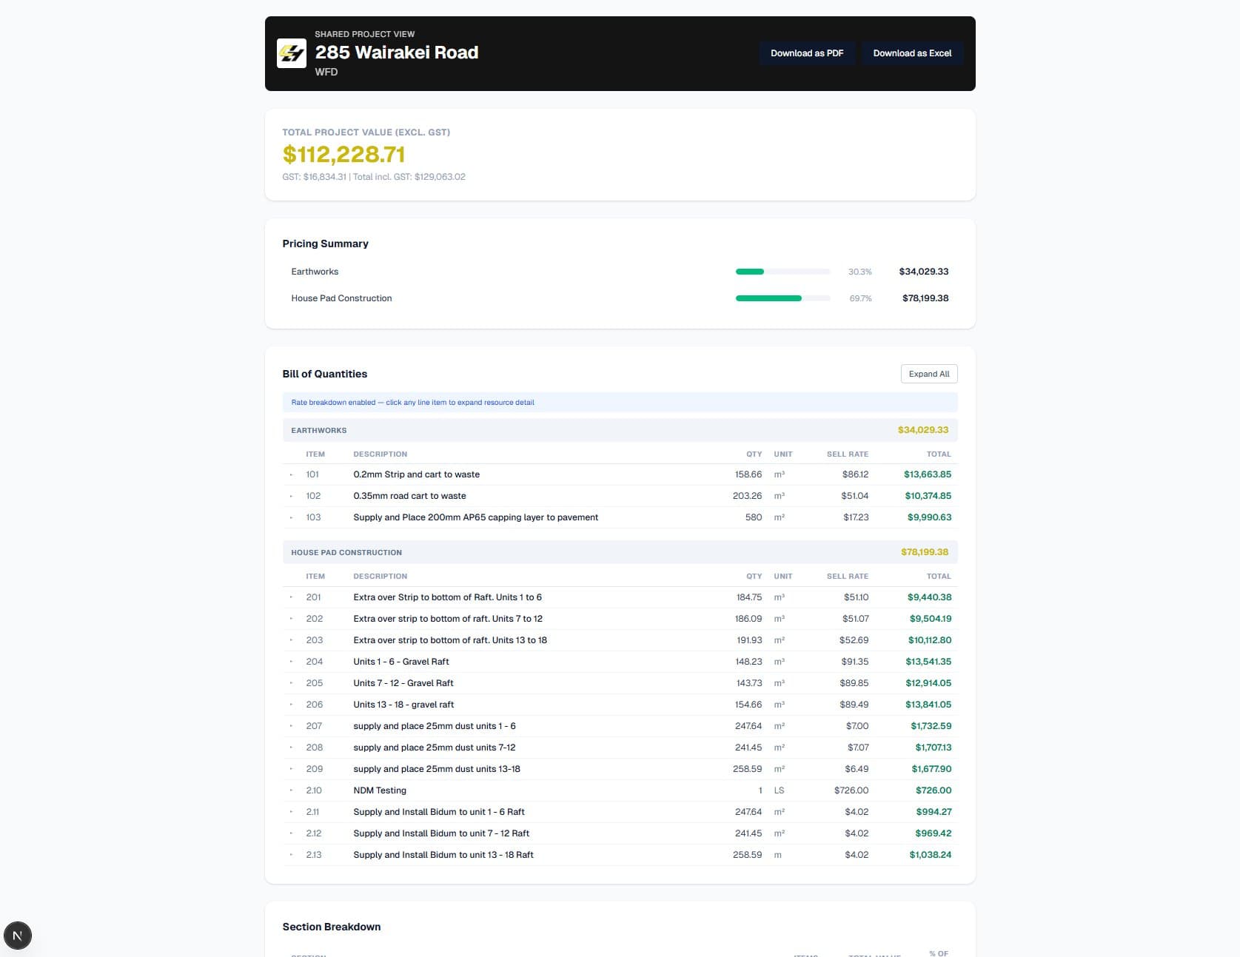Expand item 103 AP65 capping layer arrow
This screenshot has width=1240, height=957.
tap(291, 517)
